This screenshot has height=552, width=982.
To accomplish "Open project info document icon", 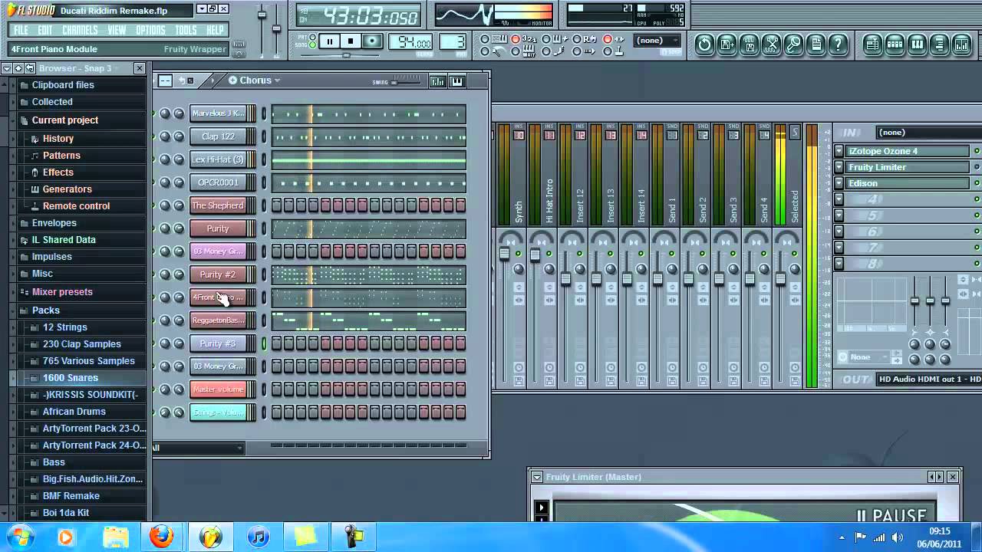I will coord(816,44).
